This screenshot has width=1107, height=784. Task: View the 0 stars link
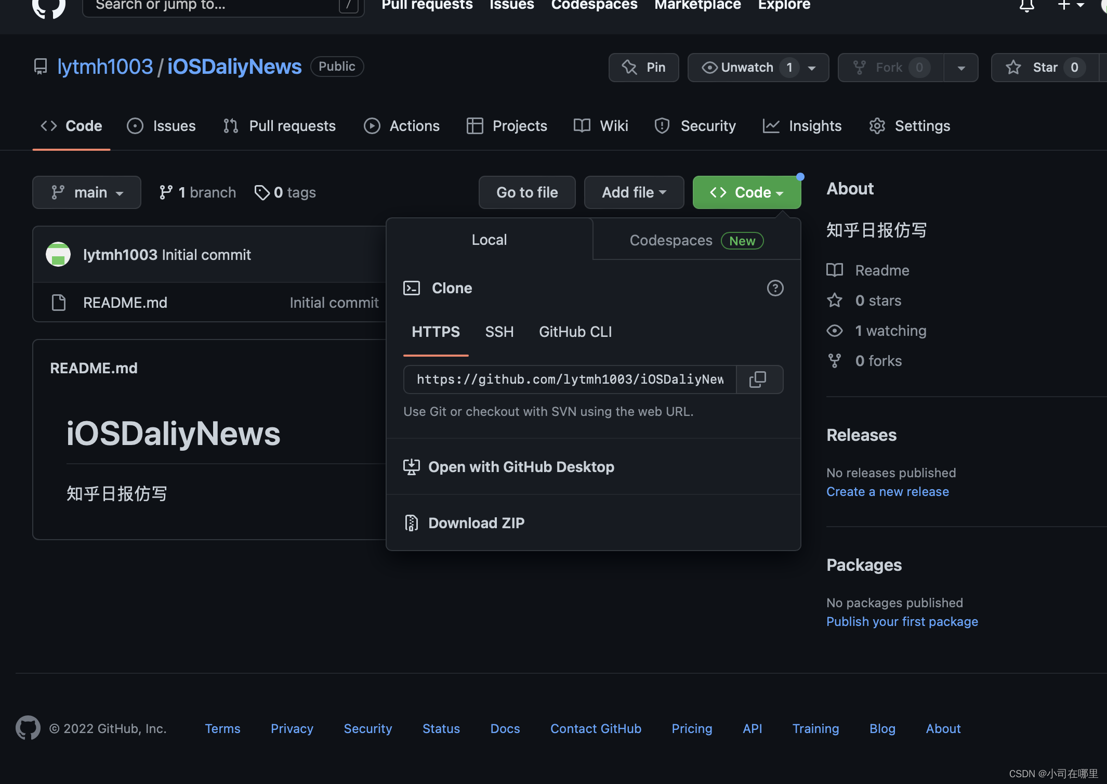point(864,300)
